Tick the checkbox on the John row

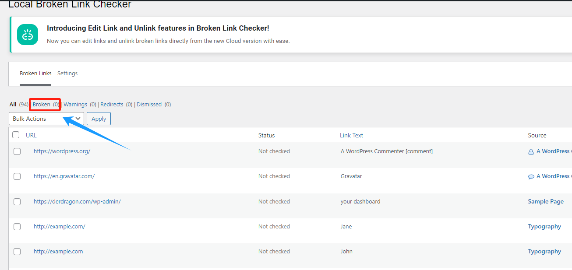pos(16,251)
